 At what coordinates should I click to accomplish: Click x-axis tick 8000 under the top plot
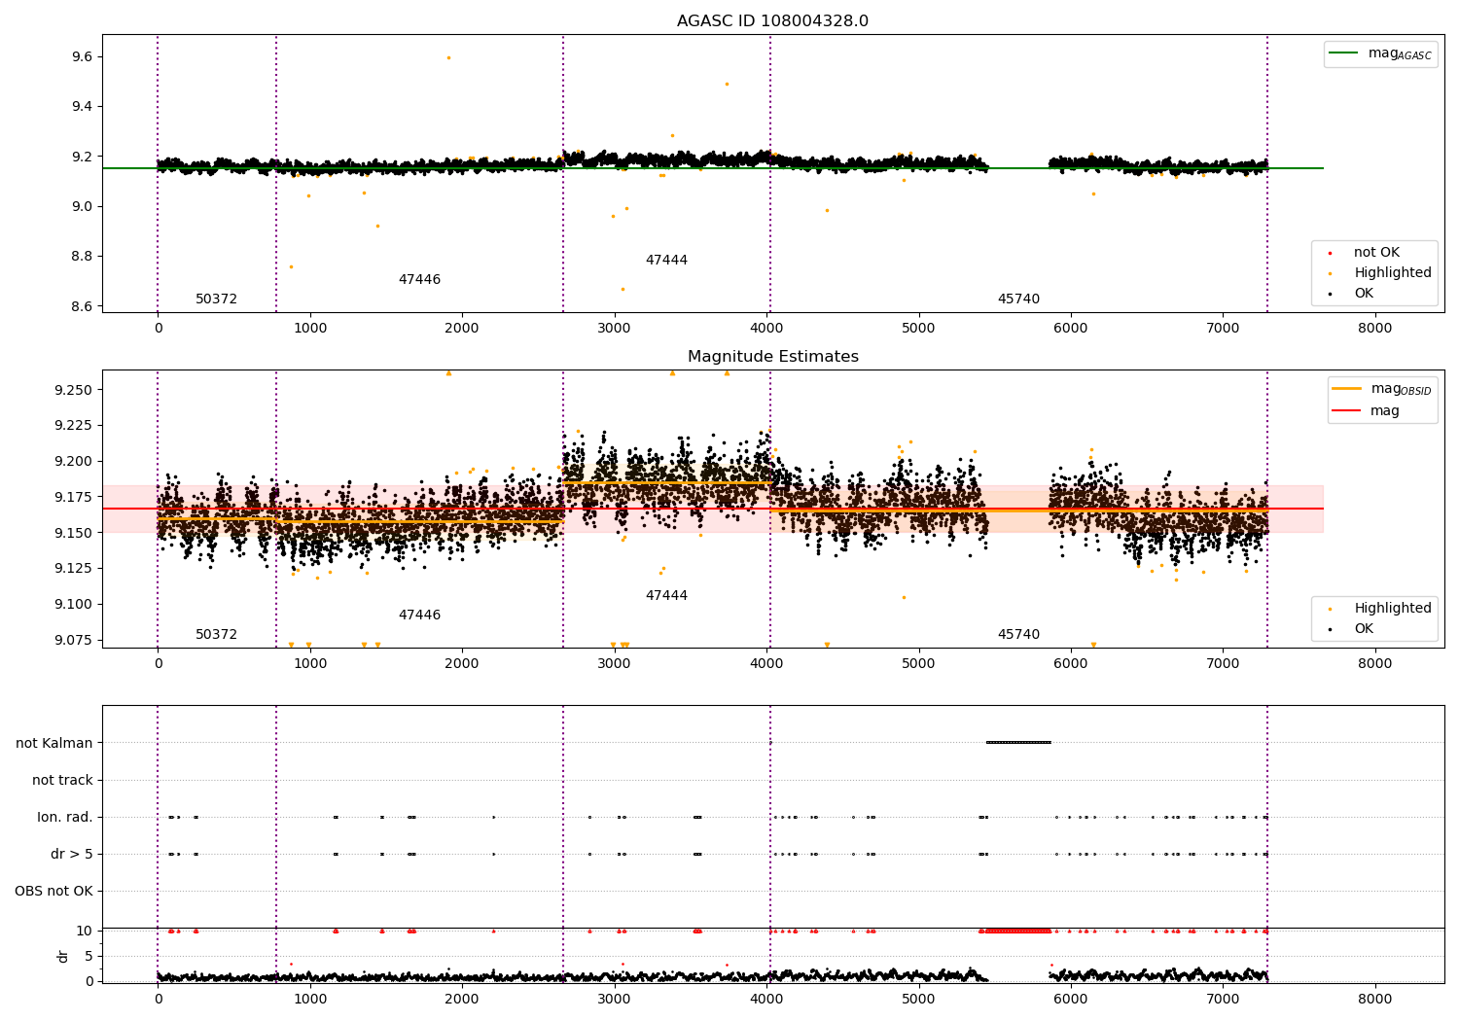click(1374, 329)
